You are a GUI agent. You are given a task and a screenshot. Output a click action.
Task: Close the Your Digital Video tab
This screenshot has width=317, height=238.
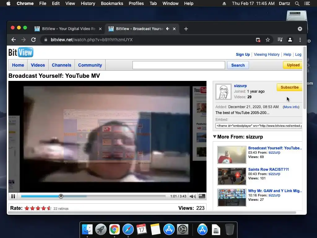tap(100, 29)
